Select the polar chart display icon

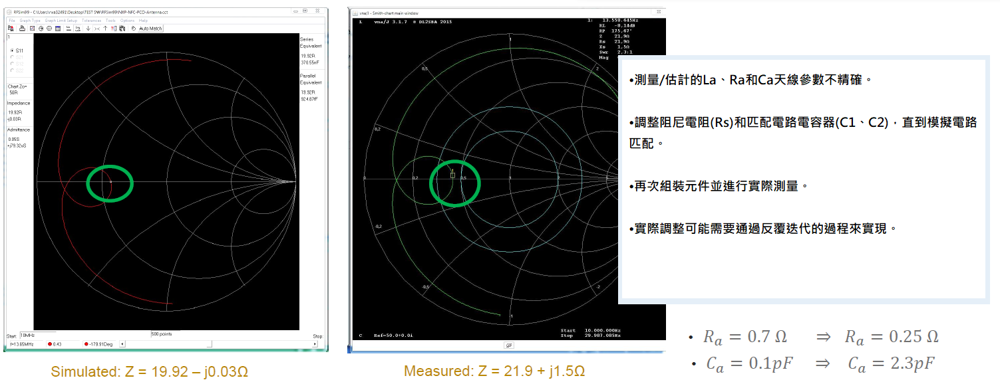click(x=49, y=29)
